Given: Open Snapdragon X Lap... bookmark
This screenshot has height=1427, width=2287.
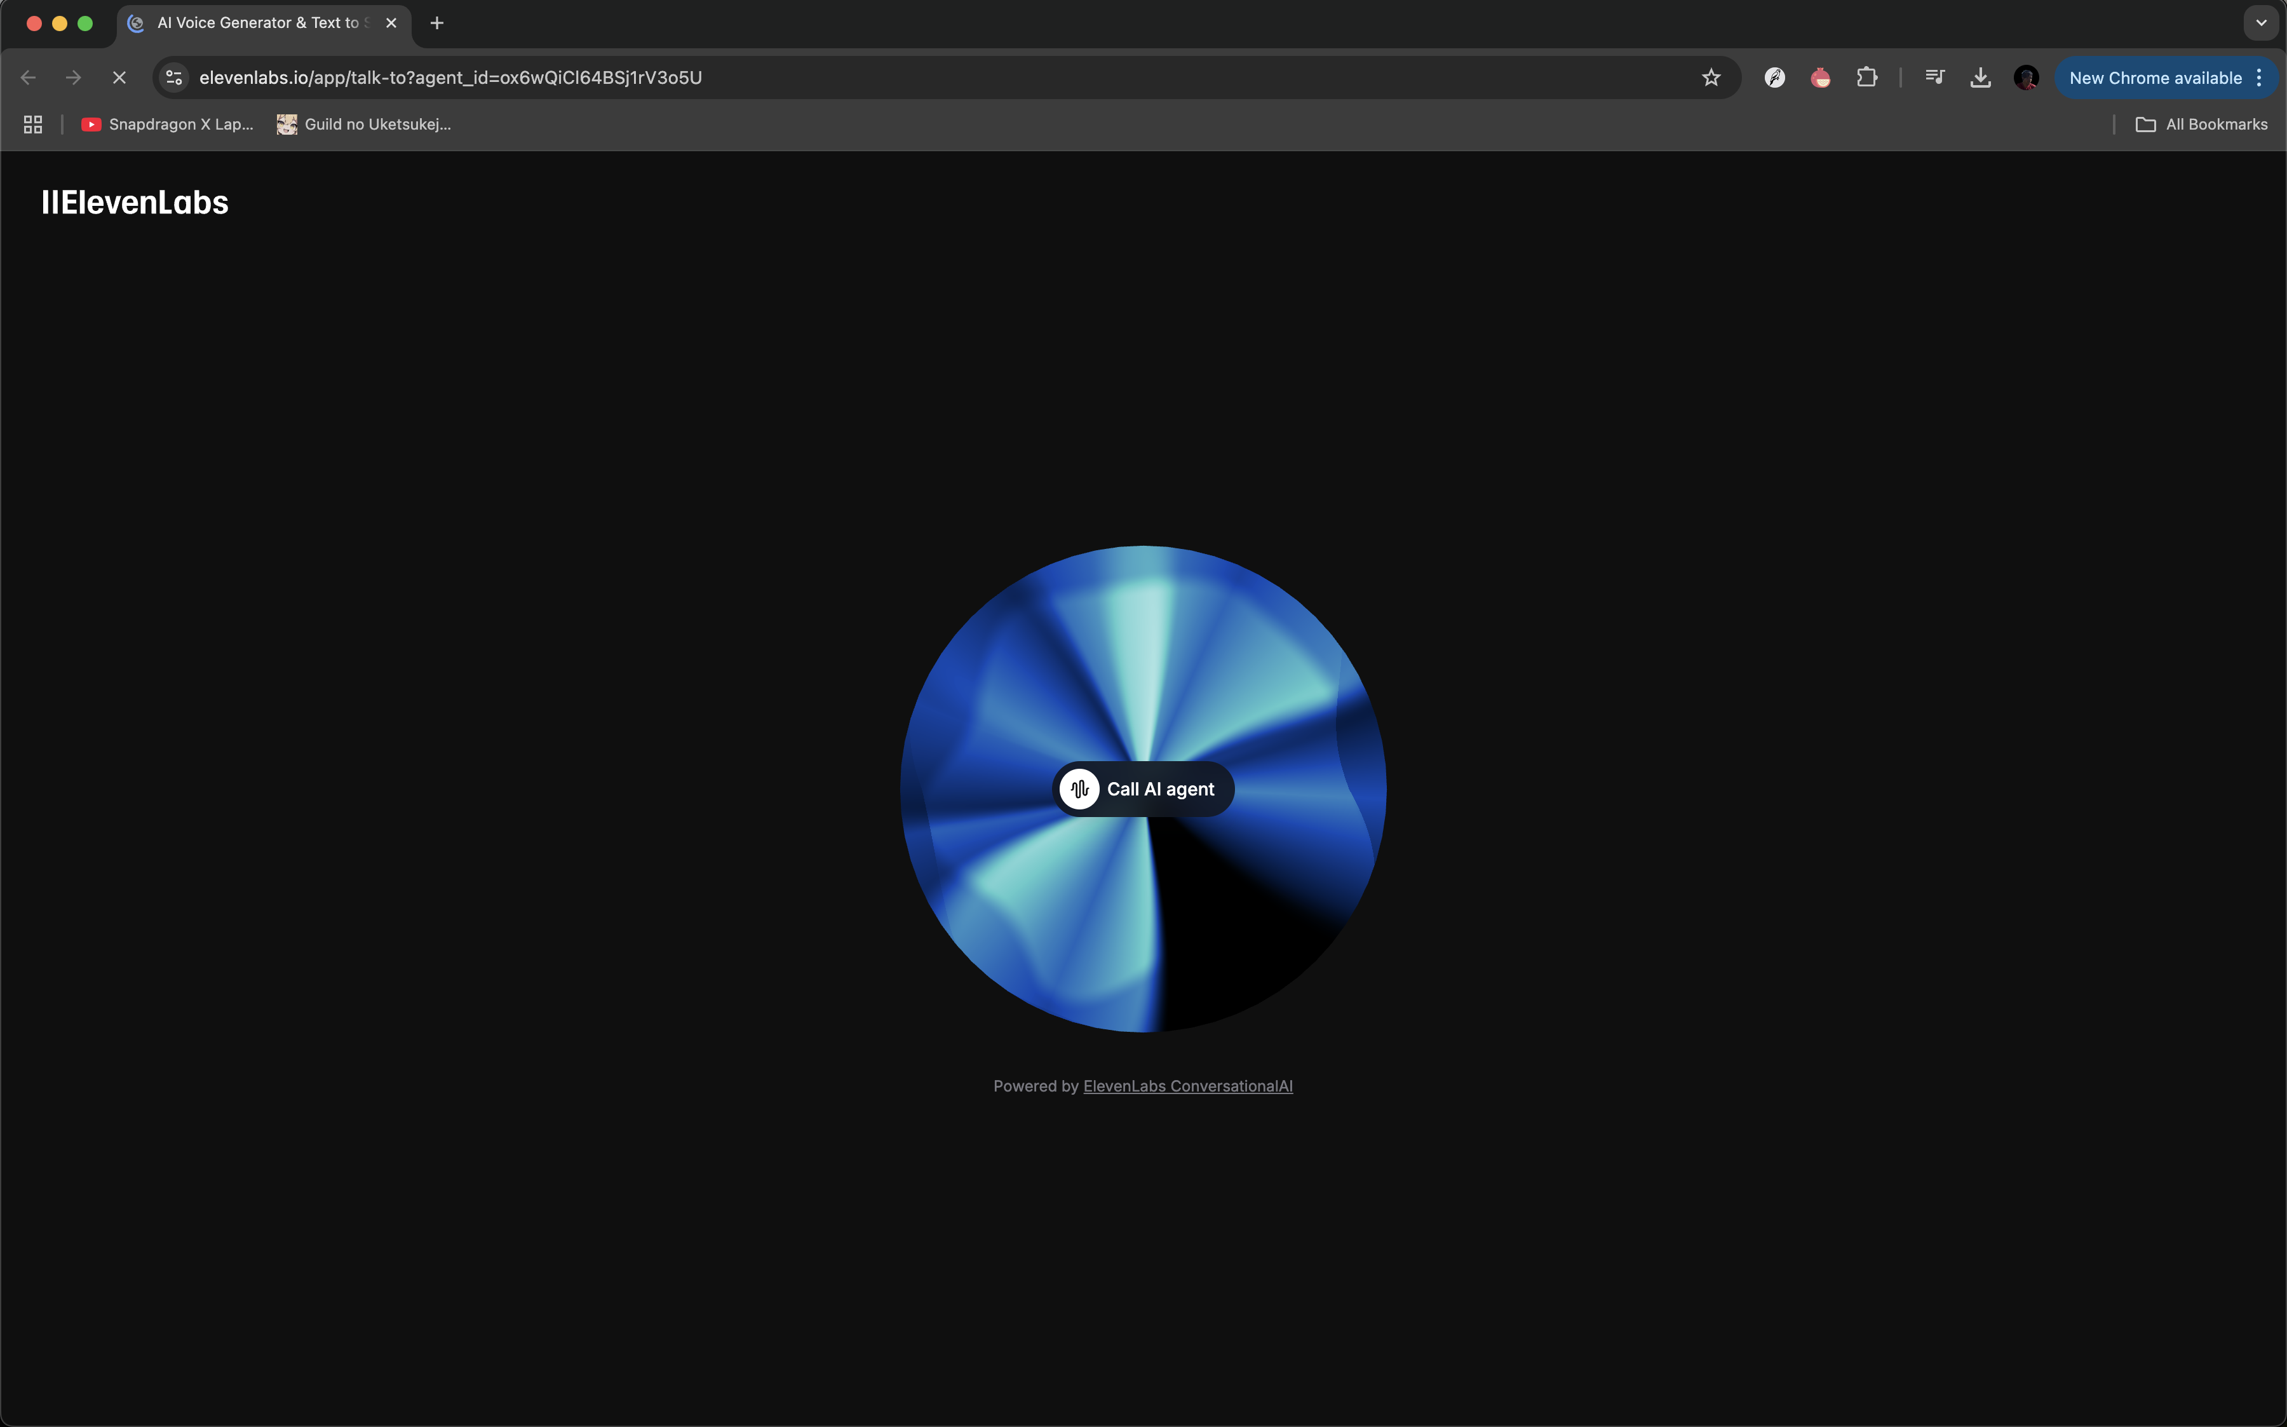Looking at the screenshot, I should [168, 125].
